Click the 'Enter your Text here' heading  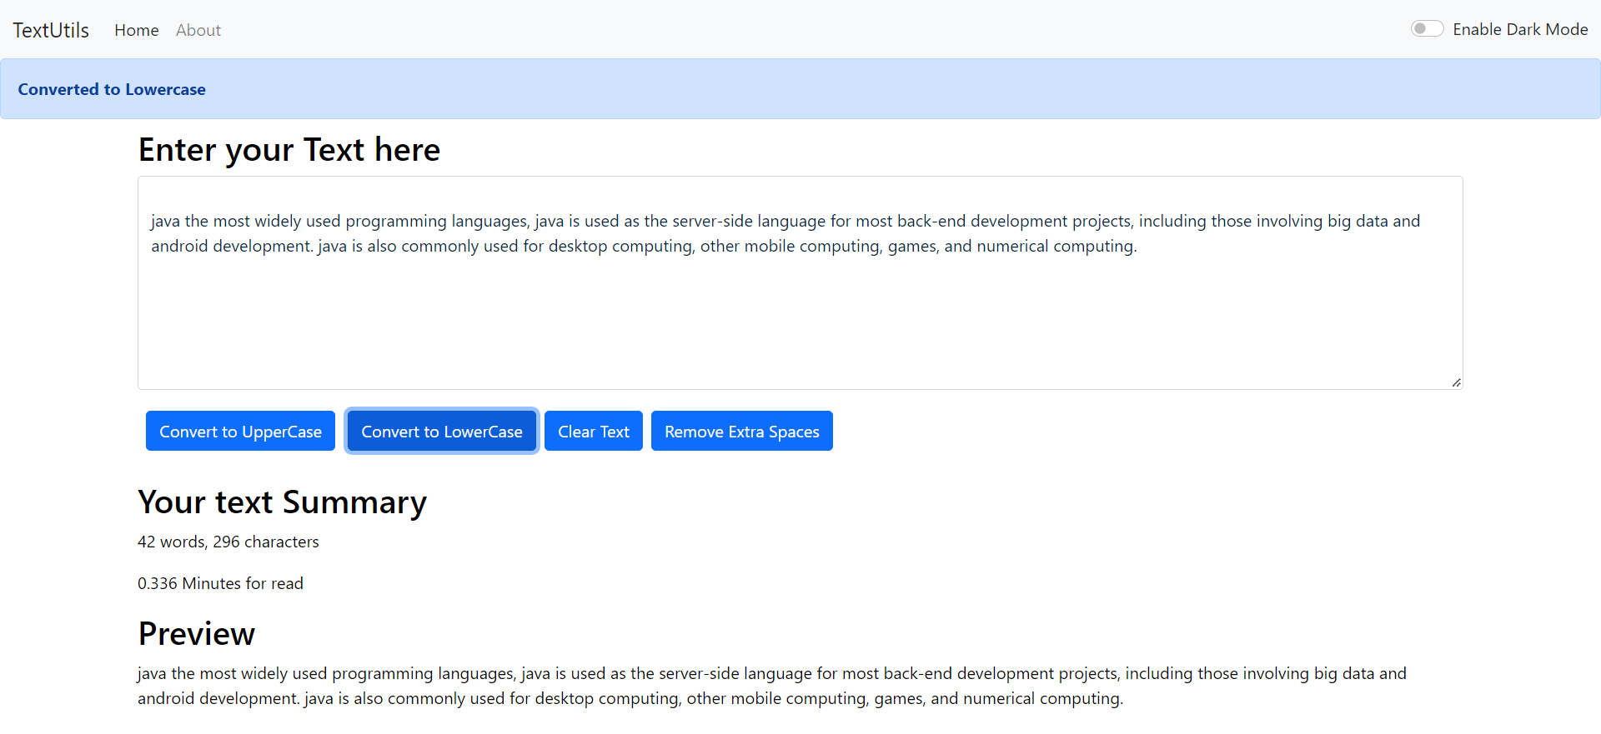coord(289,150)
